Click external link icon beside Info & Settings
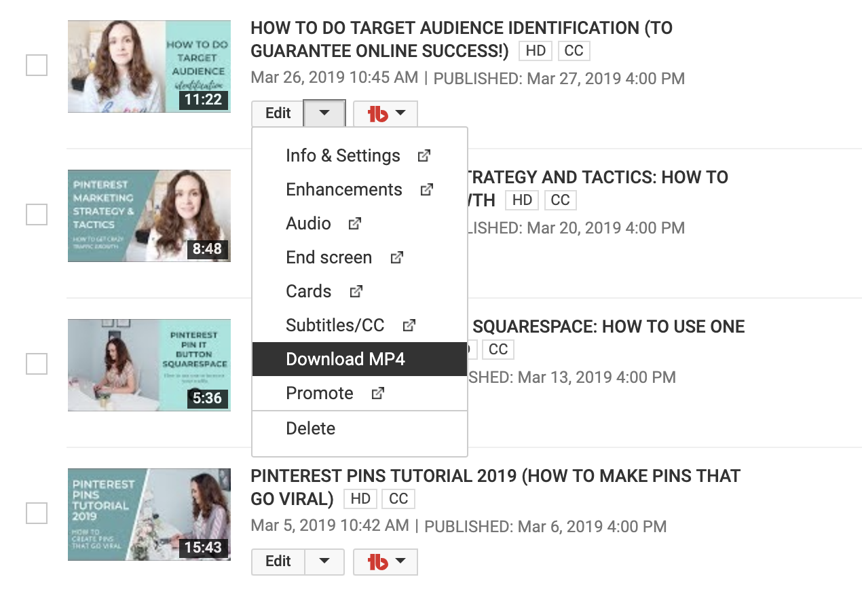 coord(424,155)
